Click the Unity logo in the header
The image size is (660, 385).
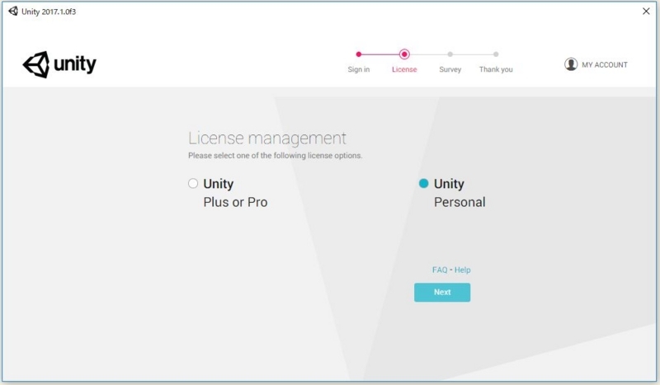59,64
